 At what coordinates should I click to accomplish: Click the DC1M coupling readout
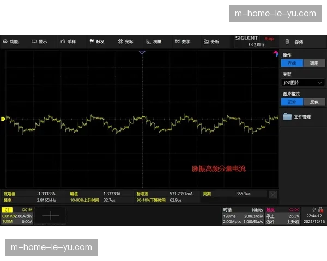(x=27, y=209)
